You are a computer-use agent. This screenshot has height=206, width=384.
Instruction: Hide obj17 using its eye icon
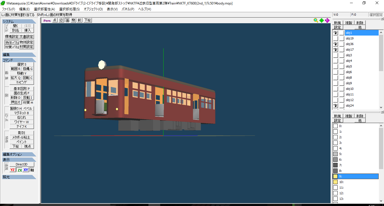click(x=336, y=50)
